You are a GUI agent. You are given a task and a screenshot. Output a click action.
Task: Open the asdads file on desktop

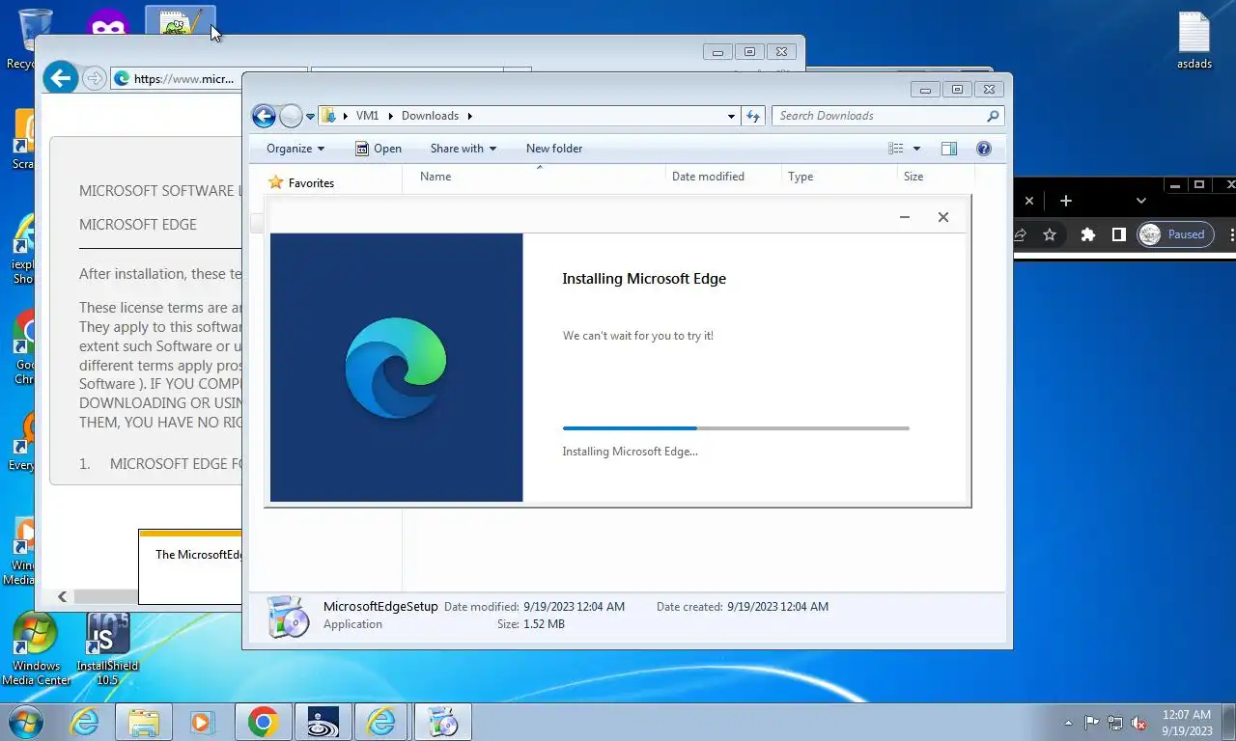(x=1194, y=41)
